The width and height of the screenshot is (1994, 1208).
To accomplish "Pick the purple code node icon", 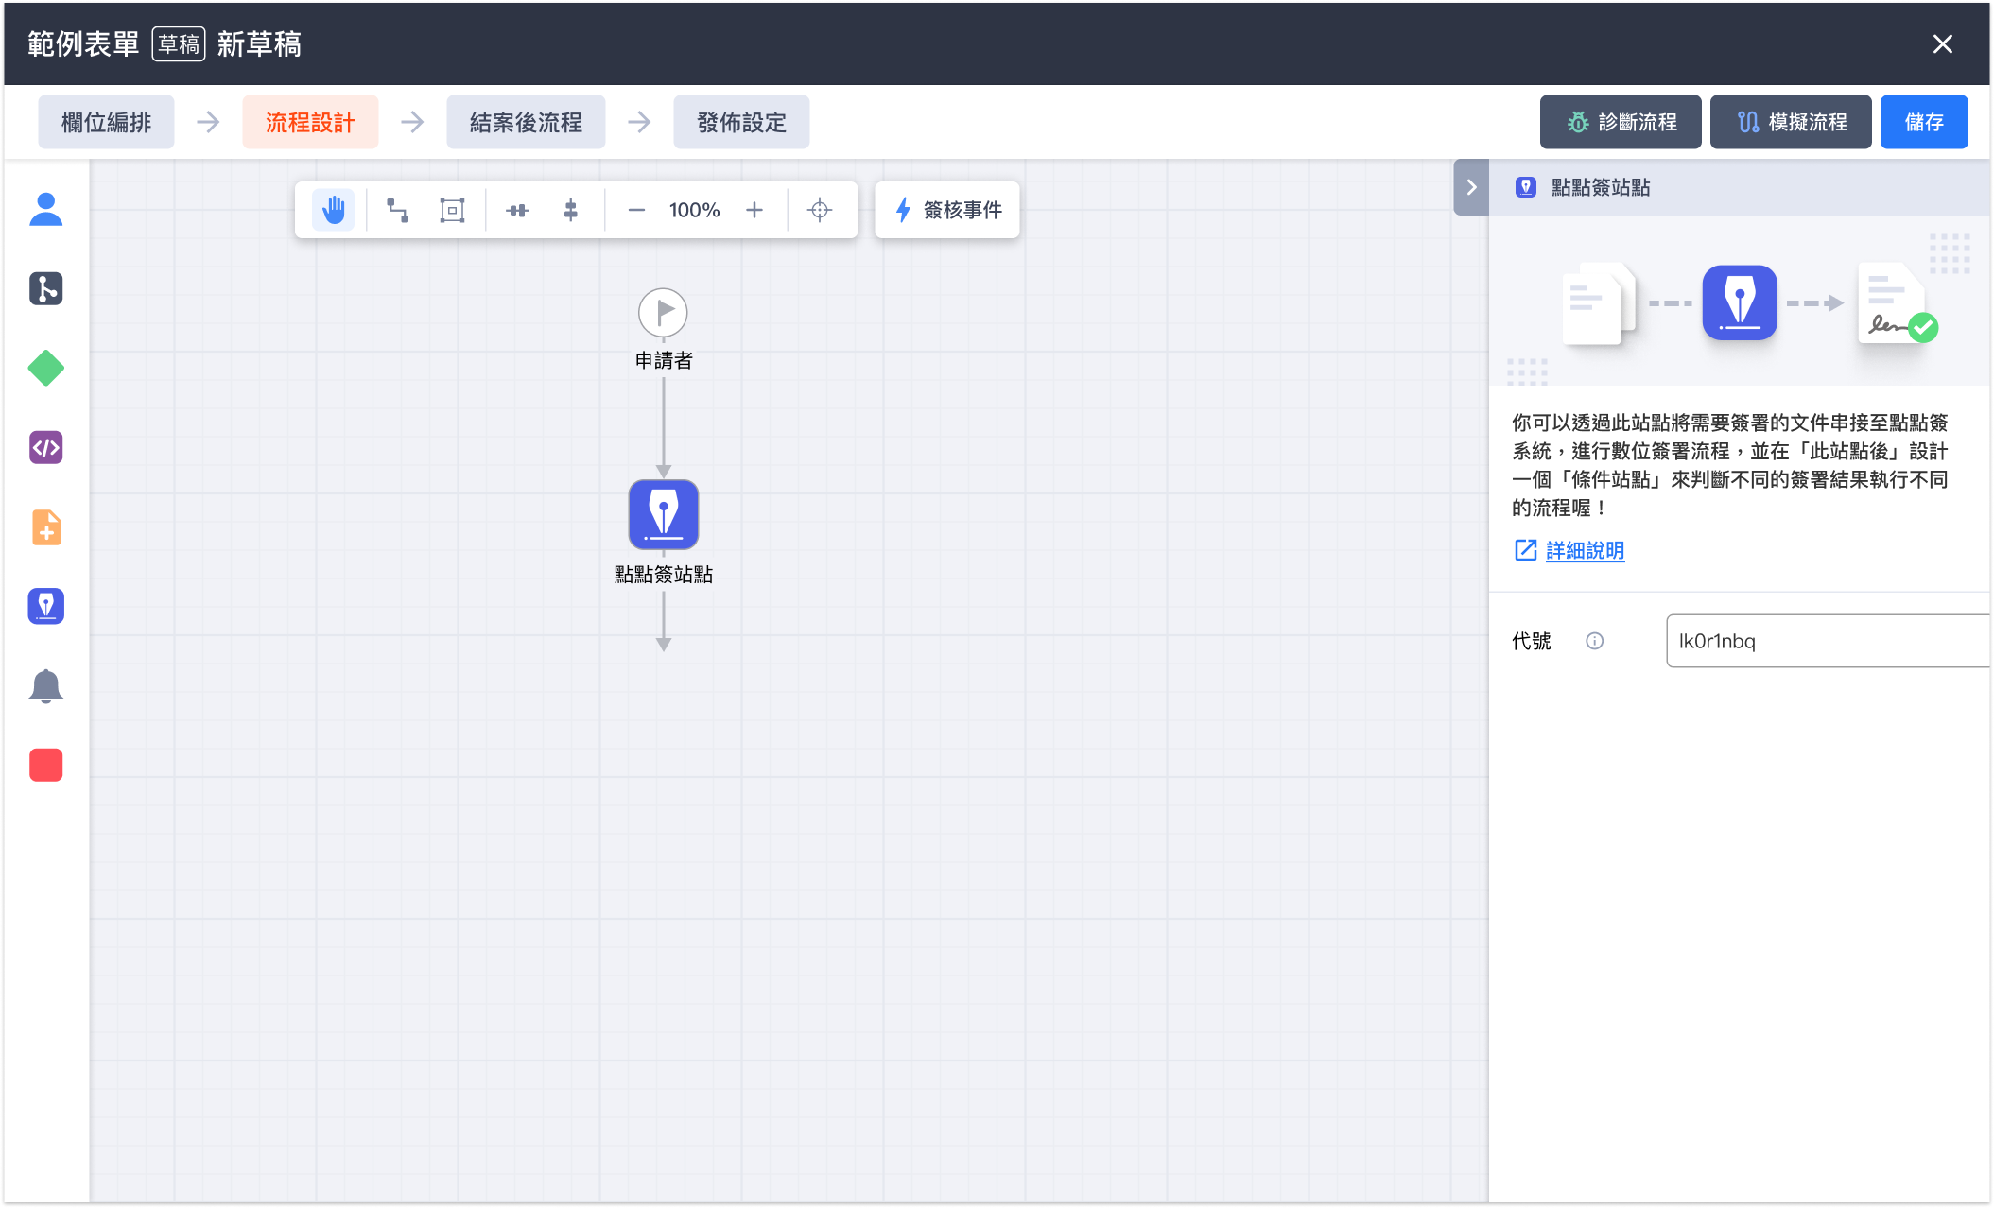I will click(45, 447).
